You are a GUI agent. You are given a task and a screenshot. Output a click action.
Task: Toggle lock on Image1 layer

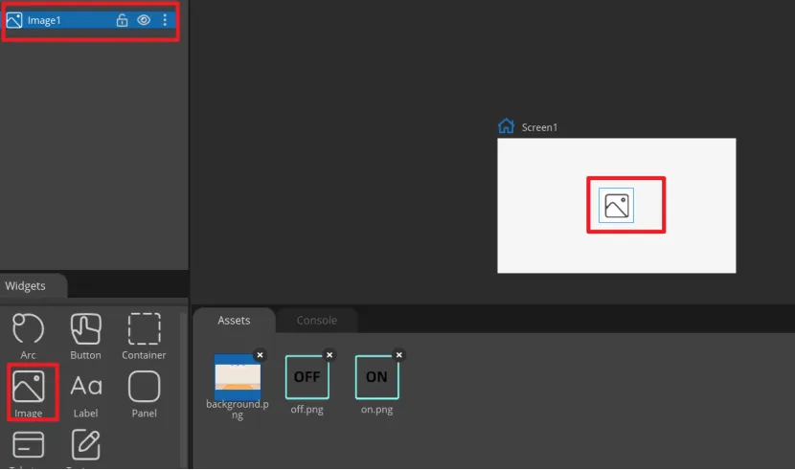[122, 20]
